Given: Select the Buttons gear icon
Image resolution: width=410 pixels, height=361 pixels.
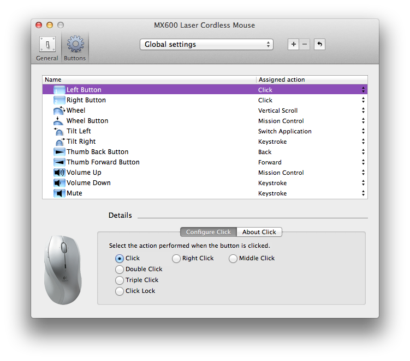Looking at the screenshot, I should coord(75,44).
